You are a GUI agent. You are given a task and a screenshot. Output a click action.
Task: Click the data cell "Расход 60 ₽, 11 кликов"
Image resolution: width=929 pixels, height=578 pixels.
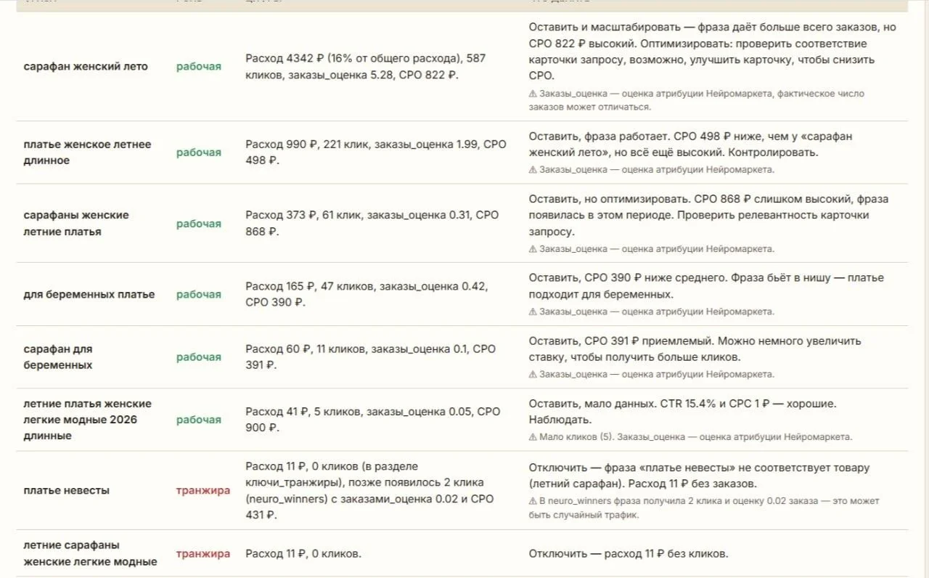(x=371, y=357)
